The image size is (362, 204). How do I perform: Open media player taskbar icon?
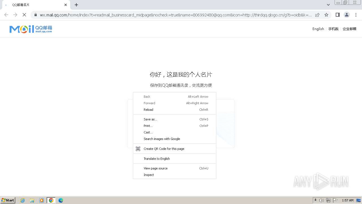42,200
